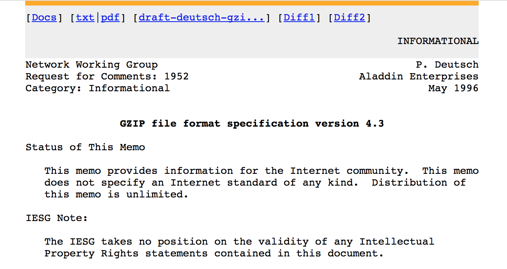Follow the draft-deutsch-gzi... link
507x269 pixels.
tap(202, 18)
